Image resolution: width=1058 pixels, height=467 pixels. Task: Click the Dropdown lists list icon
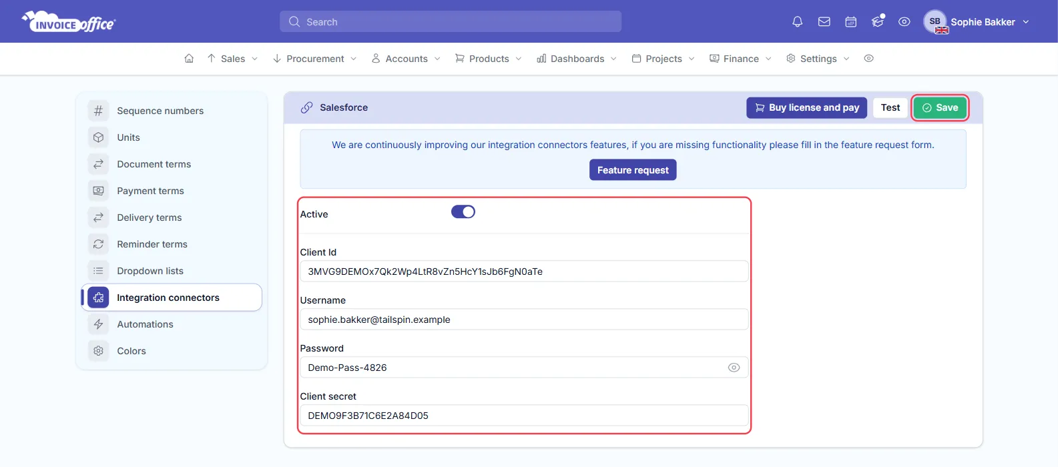click(98, 271)
